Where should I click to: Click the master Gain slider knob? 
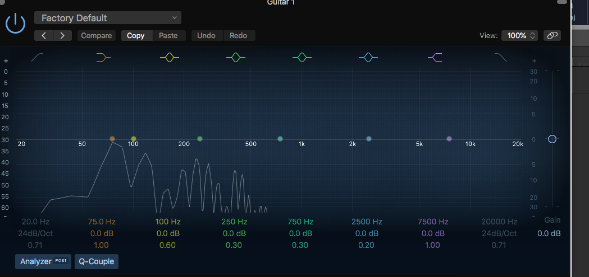tap(552, 139)
